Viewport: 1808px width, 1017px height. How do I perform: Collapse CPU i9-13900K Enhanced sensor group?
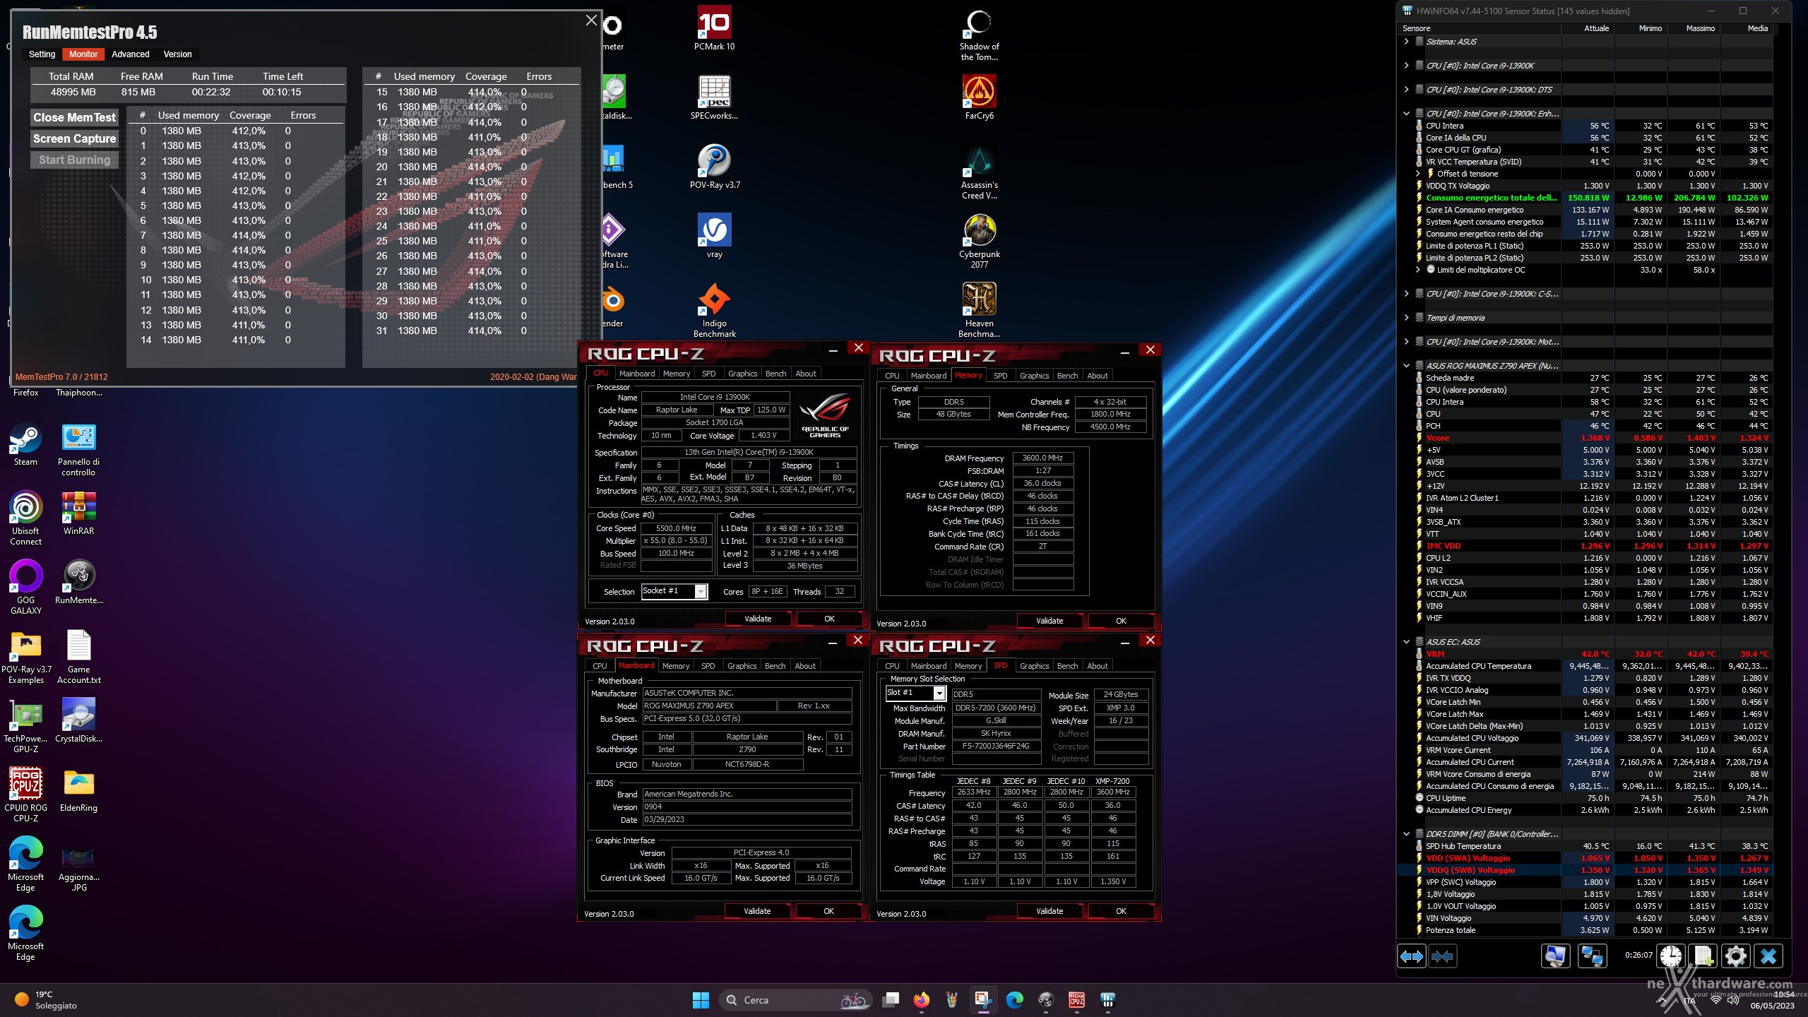point(1406,114)
